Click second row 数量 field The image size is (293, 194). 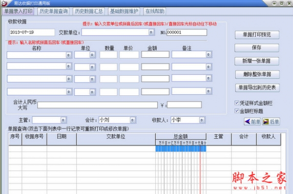point(108,67)
